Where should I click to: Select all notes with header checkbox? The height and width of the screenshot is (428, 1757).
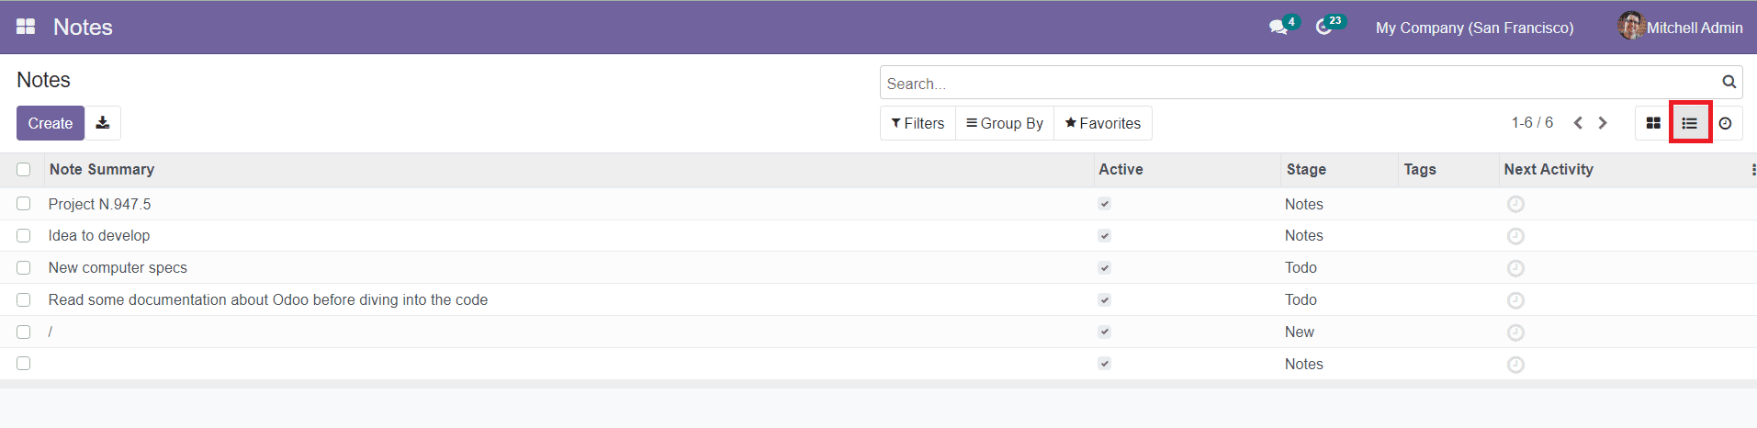24,169
